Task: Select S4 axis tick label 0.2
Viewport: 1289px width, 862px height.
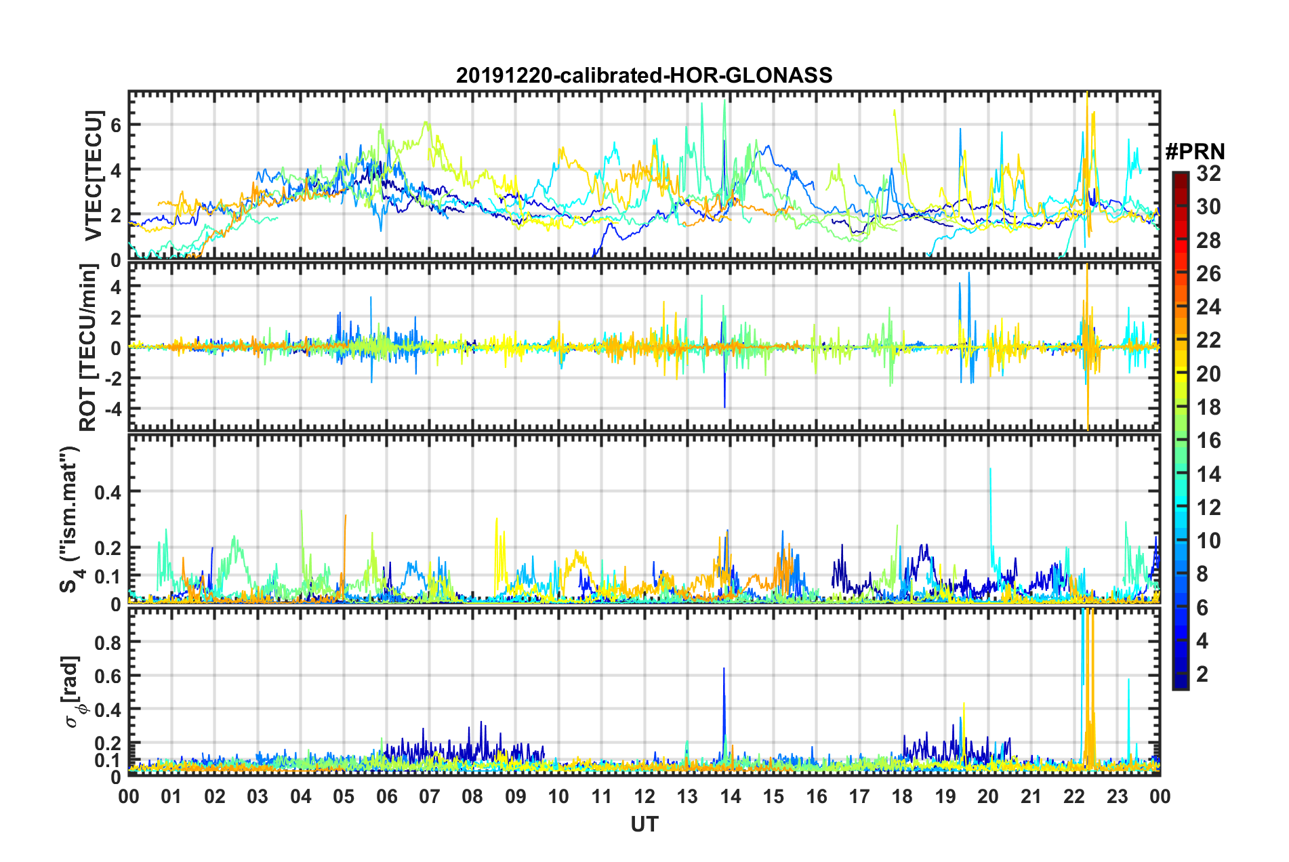Action: pos(108,548)
